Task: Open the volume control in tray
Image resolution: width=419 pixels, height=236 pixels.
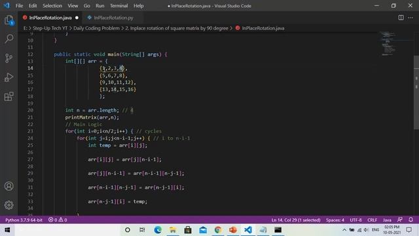Action: 366,230
